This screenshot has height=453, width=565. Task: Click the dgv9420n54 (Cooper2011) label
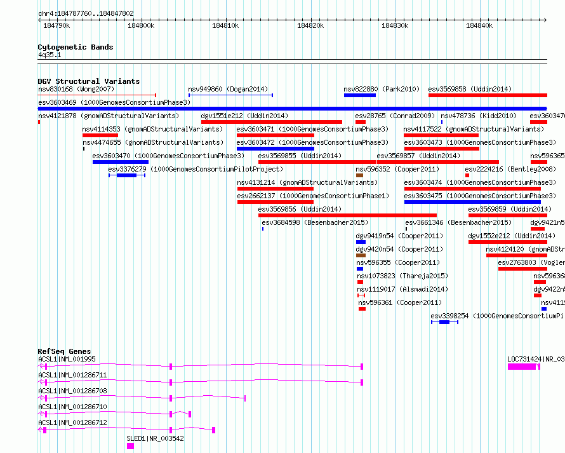click(x=399, y=249)
